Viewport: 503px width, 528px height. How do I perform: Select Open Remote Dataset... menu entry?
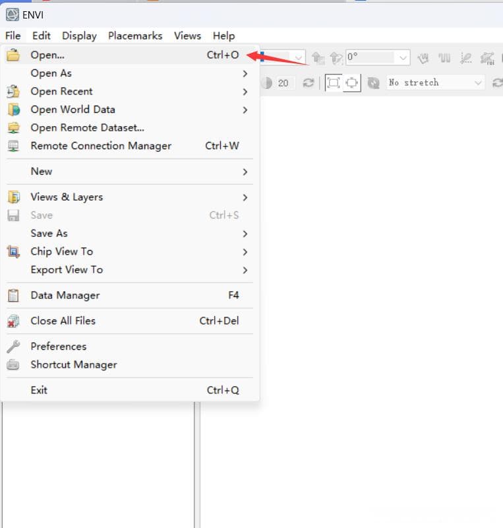[x=129, y=127]
